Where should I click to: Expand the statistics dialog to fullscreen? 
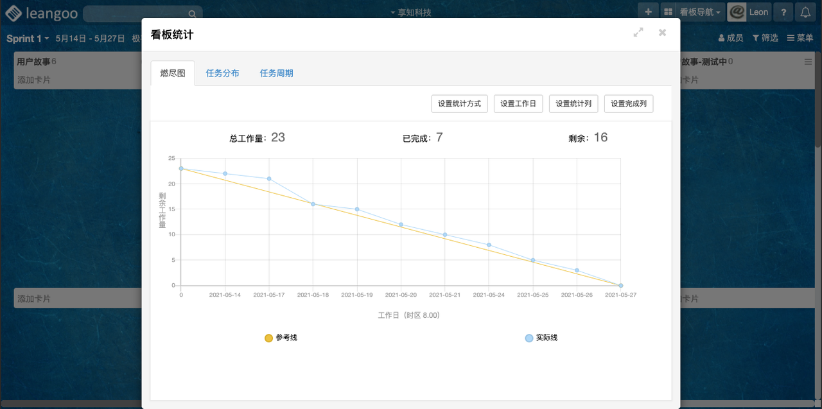click(x=638, y=32)
